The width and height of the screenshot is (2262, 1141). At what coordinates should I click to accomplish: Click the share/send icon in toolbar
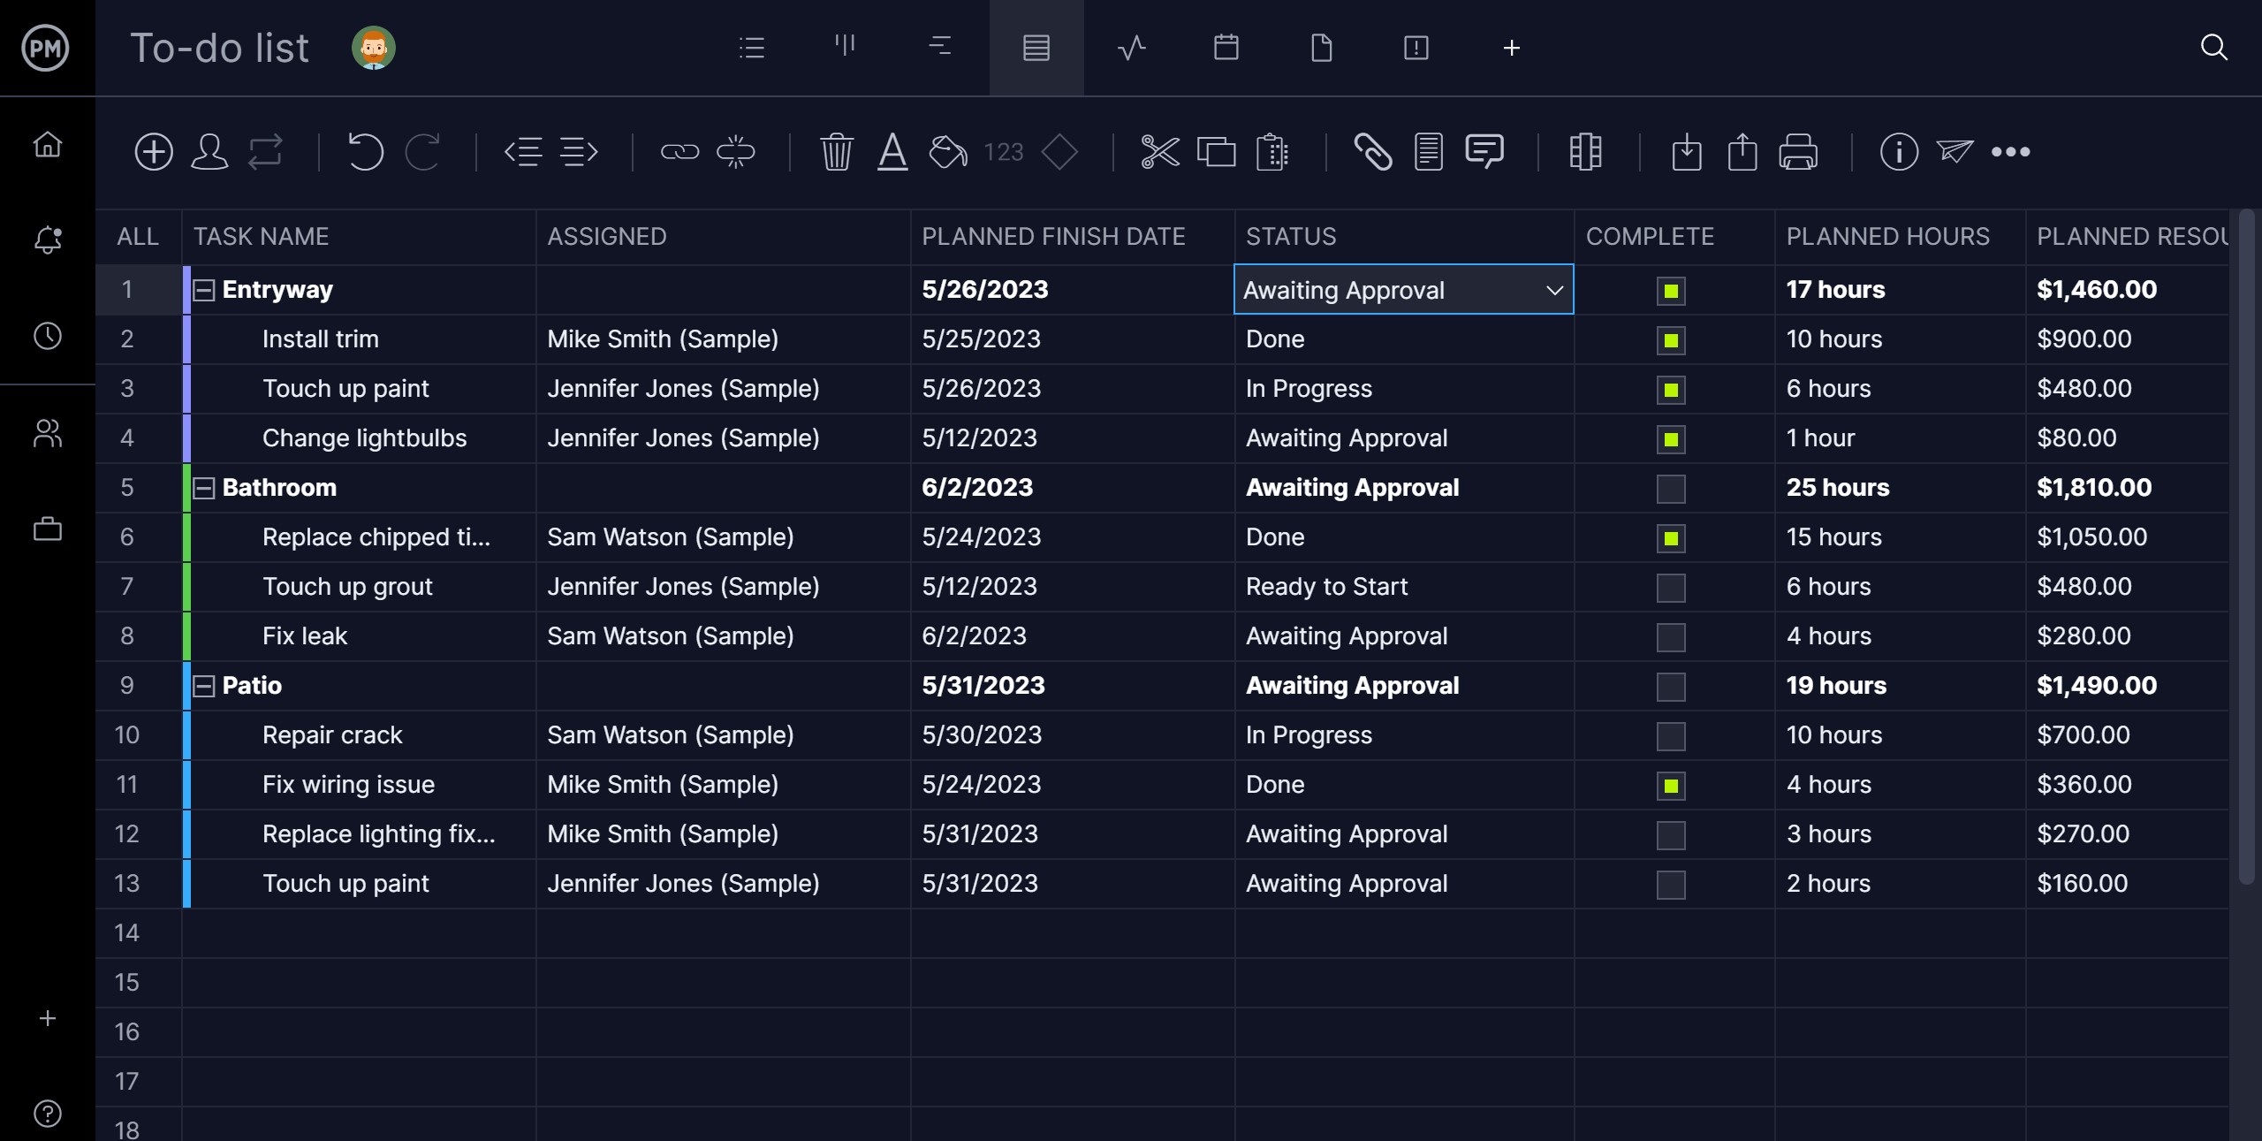pos(1955,150)
